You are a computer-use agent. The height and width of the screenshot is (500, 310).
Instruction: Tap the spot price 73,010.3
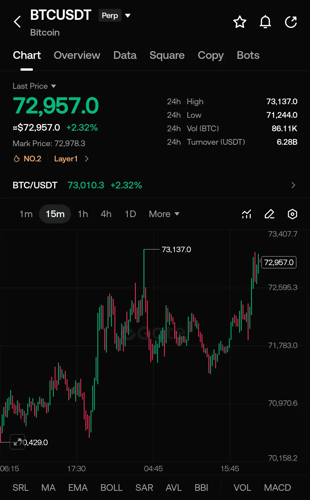pos(86,185)
